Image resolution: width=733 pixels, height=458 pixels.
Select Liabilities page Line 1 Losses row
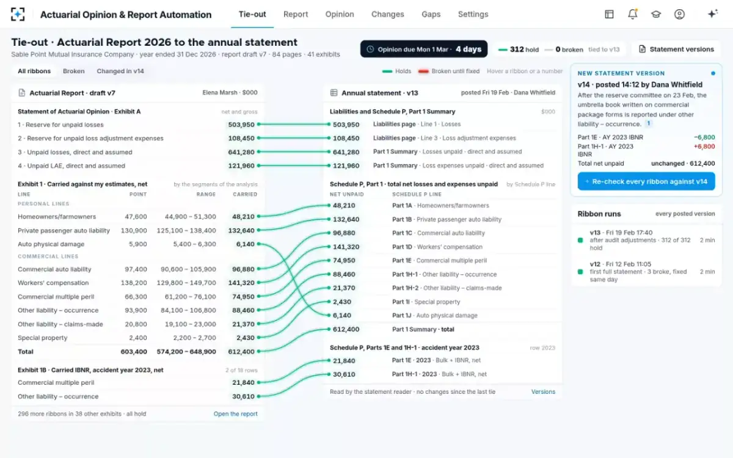tap(442, 125)
